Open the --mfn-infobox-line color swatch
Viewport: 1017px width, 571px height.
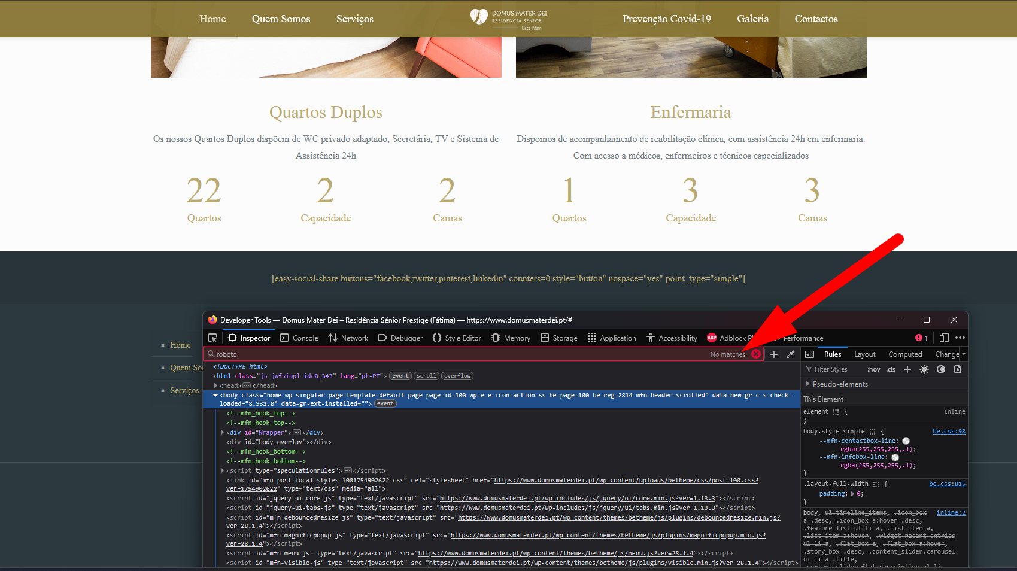(895, 457)
